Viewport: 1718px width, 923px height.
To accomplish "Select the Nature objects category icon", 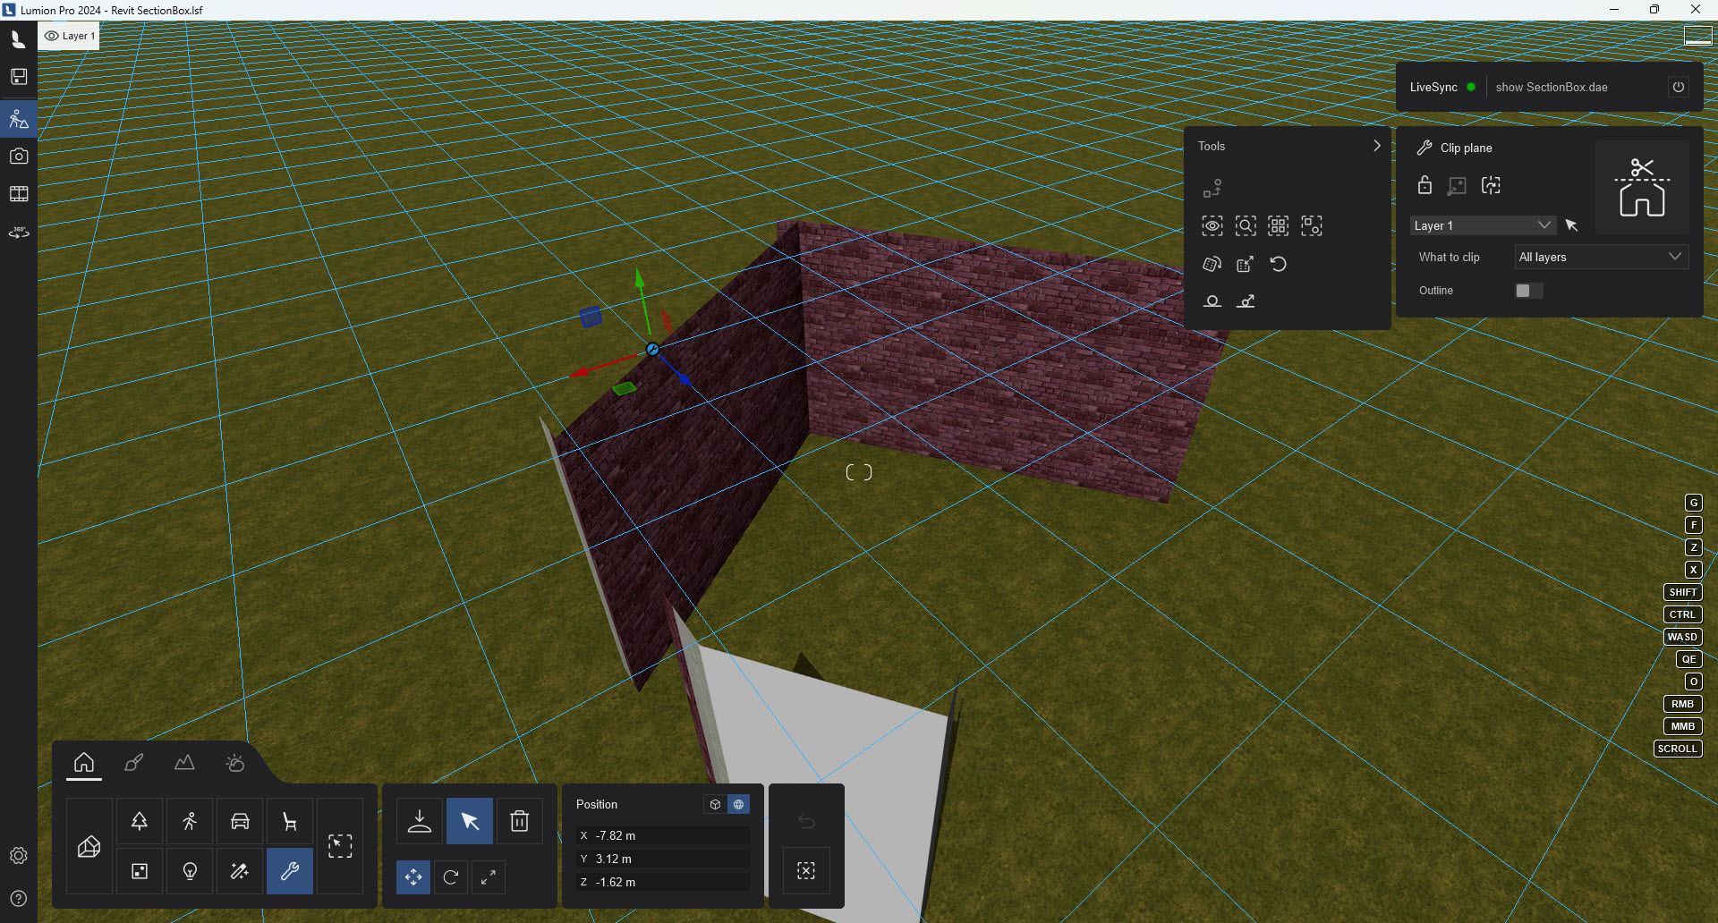I will point(139,820).
